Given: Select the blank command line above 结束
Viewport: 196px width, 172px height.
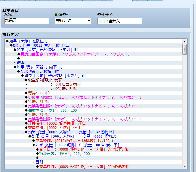Looking at the screenshot, I should [93, 58].
